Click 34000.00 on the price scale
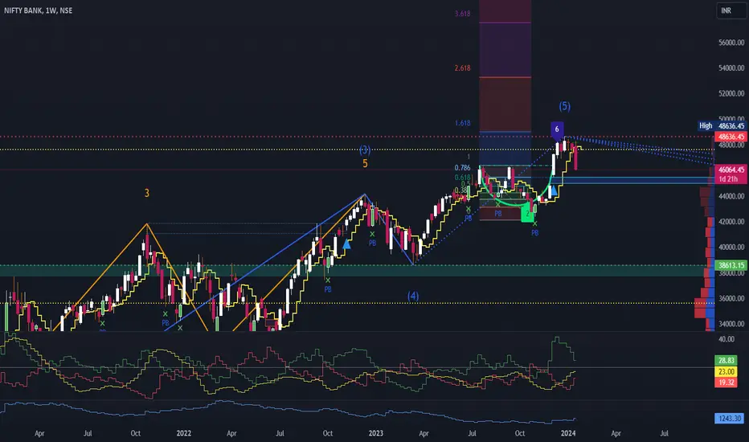The image size is (749, 442). [731, 324]
